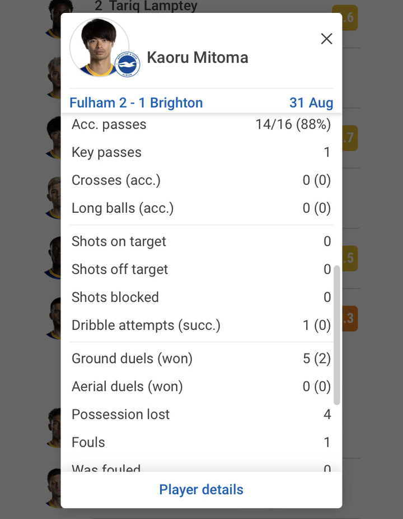The image size is (403, 519).
Task: Click the Kaoru Mitoma player name
Action: (x=197, y=57)
